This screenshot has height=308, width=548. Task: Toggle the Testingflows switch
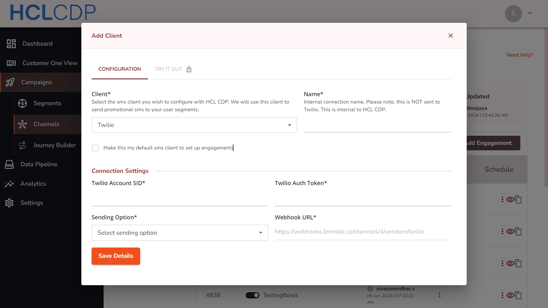[x=252, y=295]
